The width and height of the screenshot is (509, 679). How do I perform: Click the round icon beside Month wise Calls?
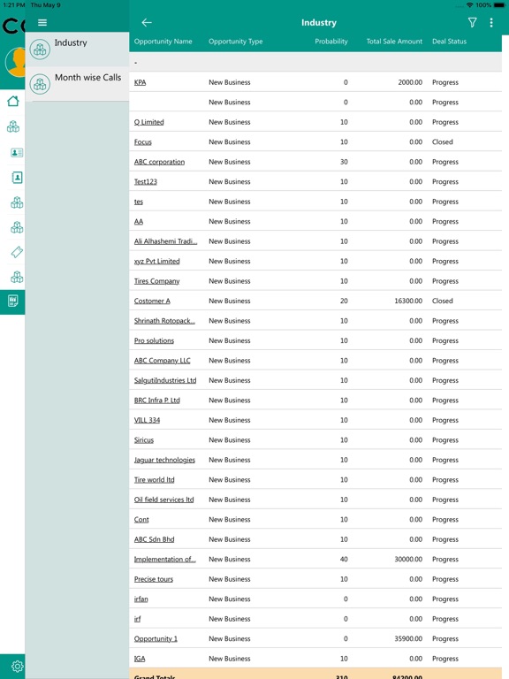tap(40, 84)
